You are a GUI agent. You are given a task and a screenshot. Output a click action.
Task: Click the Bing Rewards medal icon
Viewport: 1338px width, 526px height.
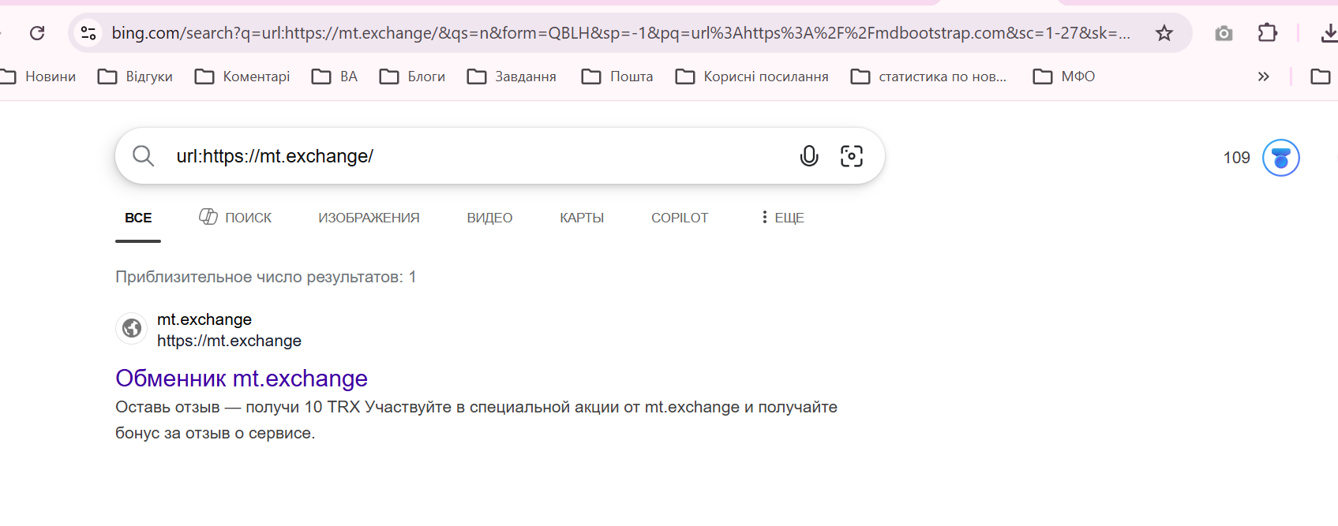[x=1280, y=158]
